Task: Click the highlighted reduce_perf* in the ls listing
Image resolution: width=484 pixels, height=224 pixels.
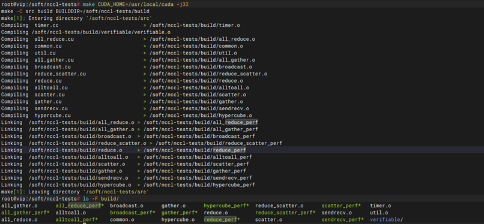Action: tap(222, 220)
